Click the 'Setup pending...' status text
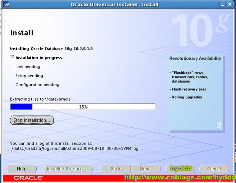The height and width of the screenshot is (183, 236). (x=31, y=76)
